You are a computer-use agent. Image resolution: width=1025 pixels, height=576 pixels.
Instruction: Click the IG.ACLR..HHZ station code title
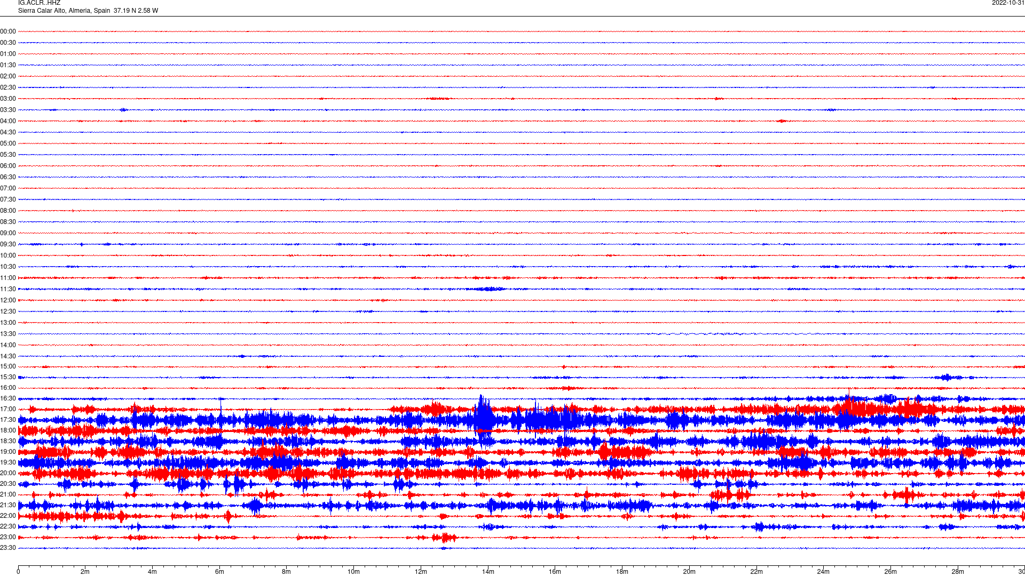[x=39, y=3]
